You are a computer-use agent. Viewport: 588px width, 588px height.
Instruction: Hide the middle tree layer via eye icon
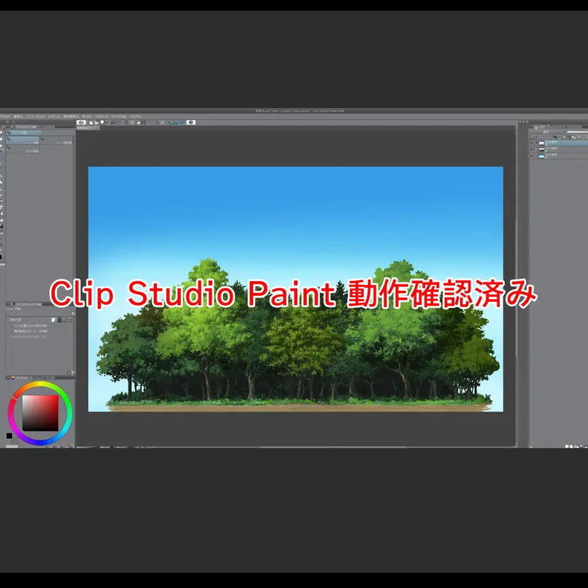pos(531,150)
